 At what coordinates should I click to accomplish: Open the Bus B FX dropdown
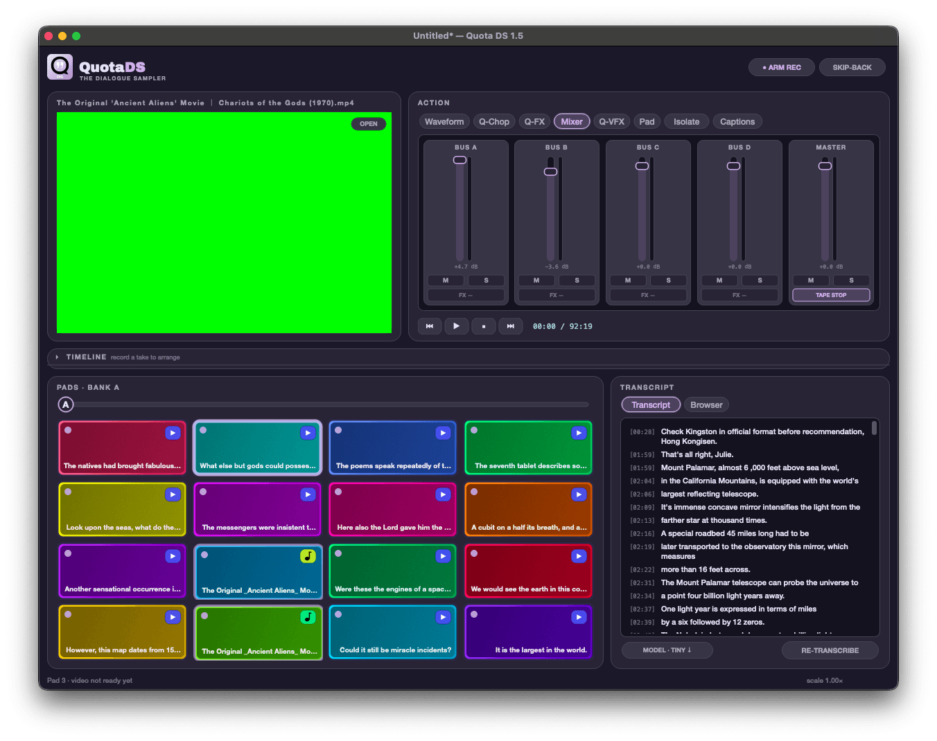pos(557,295)
